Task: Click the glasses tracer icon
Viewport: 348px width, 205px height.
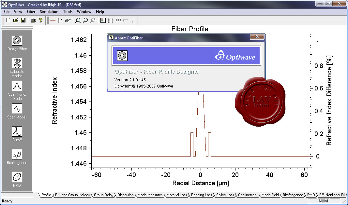Action: coord(68,20)
